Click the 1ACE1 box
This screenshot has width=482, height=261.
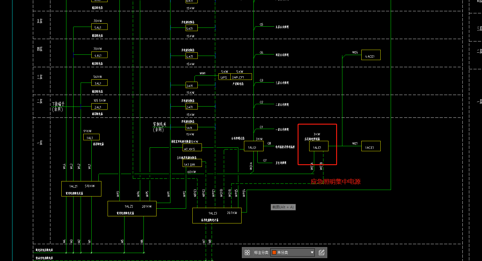pyautogui.click(x=371, y=146)
